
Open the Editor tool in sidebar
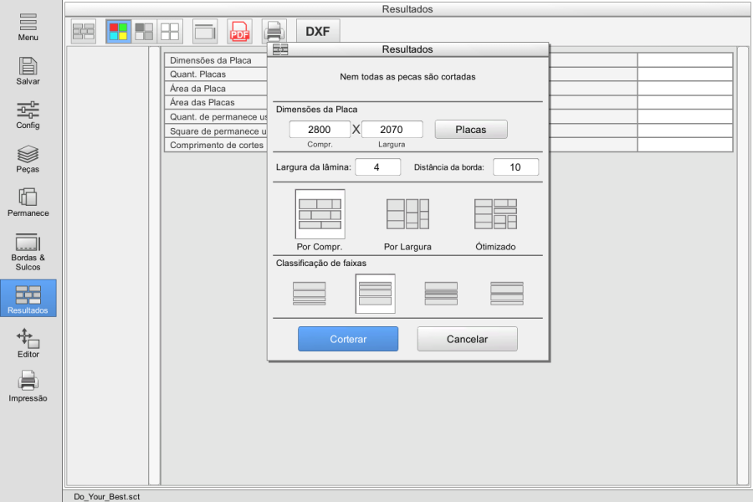tap(28, 344)
